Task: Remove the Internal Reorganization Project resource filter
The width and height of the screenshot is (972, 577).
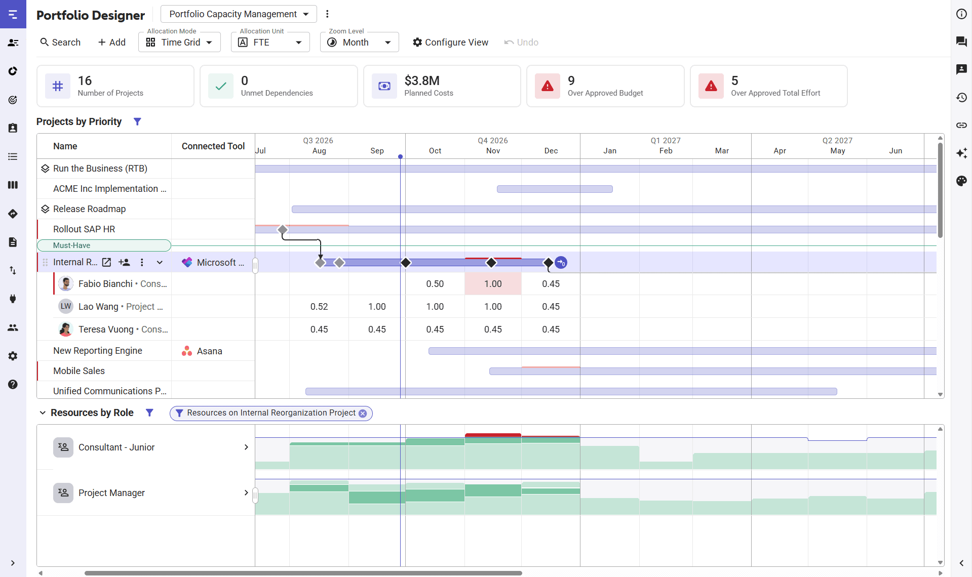Action: (x=363, y=413)
